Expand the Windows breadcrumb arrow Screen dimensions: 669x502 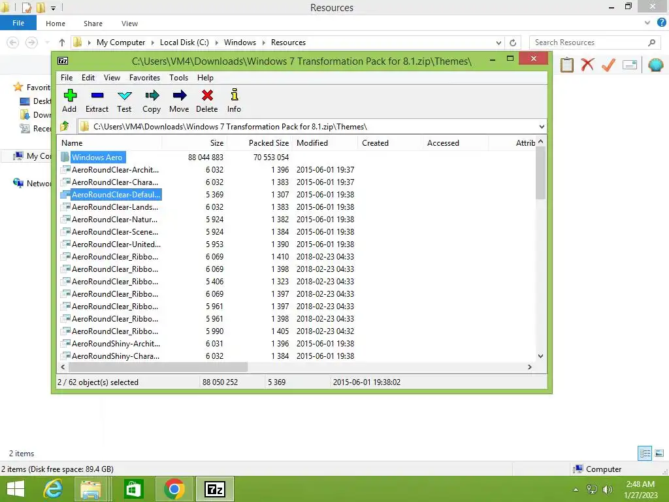263,42
